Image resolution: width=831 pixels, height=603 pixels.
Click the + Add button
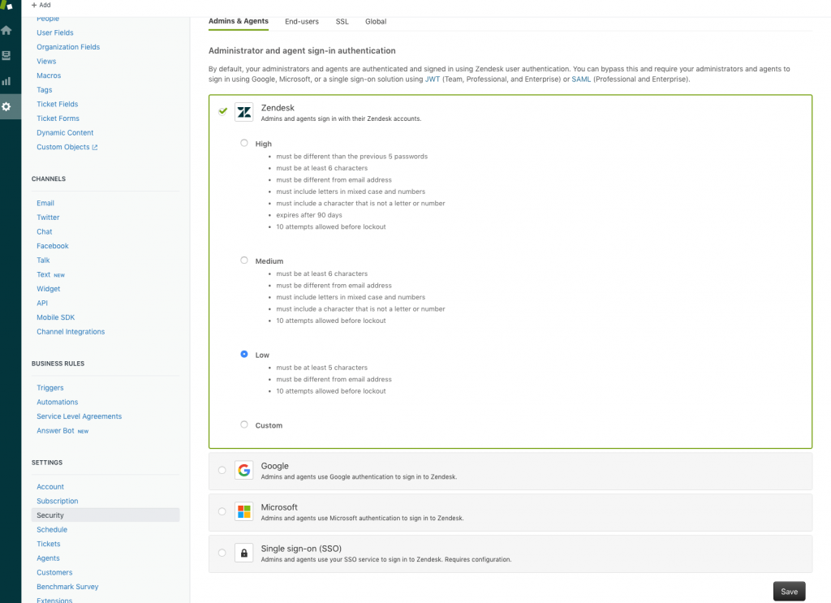pyautogui.click(x=41, y=5)
